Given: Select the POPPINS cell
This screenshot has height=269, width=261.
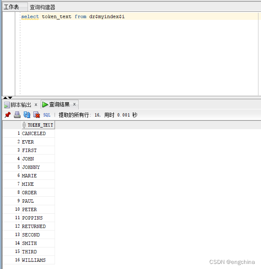Looking at the screenshot, I should (38, 218).
